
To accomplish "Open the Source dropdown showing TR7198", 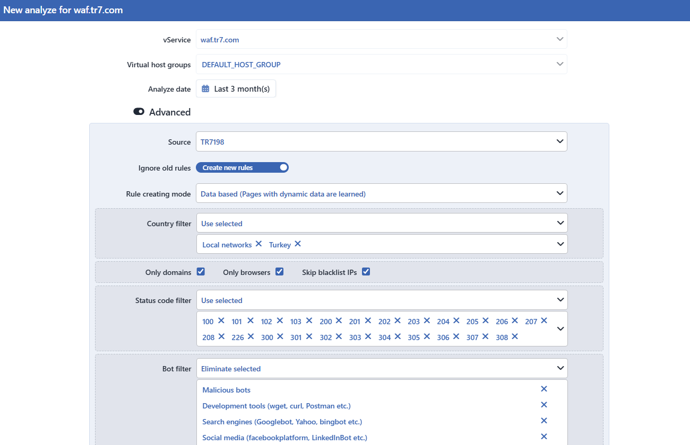I will click(x=382, y=141).
